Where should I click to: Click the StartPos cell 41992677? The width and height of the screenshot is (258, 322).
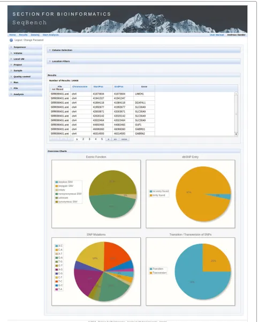click(x=102, y=107)
